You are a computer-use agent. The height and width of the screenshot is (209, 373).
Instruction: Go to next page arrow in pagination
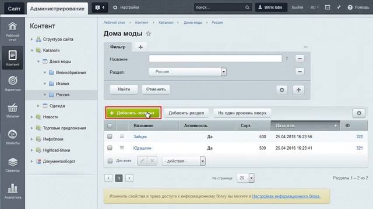[129, 178]
